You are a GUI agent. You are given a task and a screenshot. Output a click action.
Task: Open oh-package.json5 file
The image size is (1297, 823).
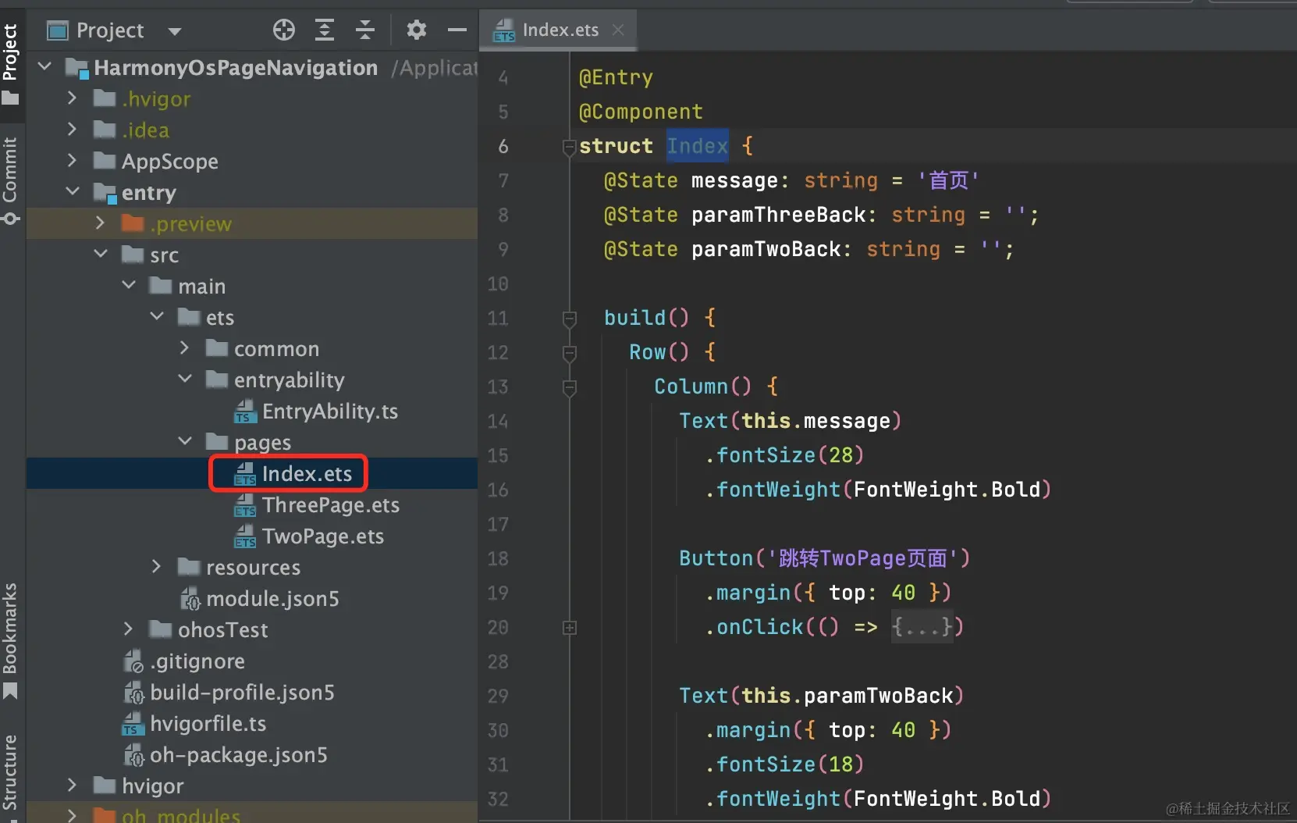click(239, 755)
